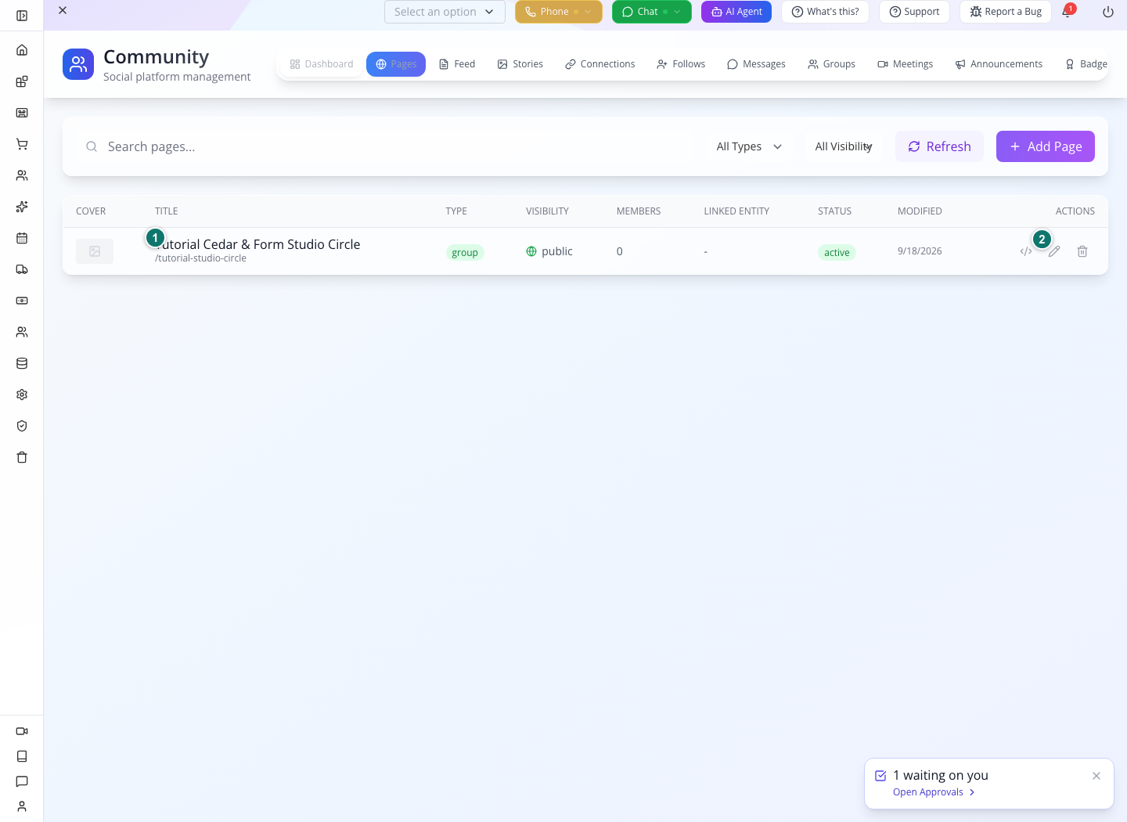The width and height of the screenshot is (1127, 822).
Task: Click the title "Tutorial Cedar & Form Studio Circle"
Action: tap(257, 244)
